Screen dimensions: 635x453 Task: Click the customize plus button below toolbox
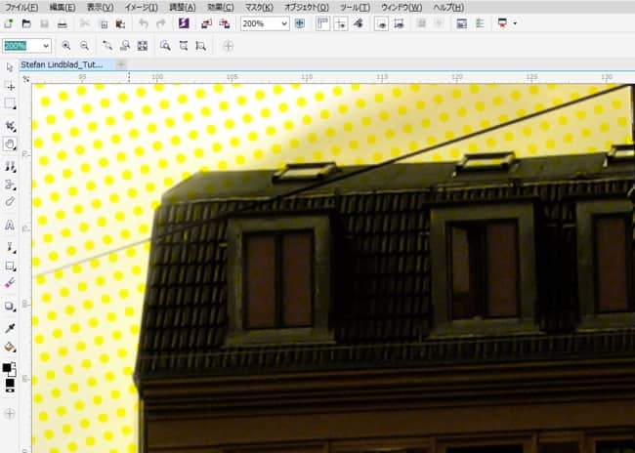10,413
